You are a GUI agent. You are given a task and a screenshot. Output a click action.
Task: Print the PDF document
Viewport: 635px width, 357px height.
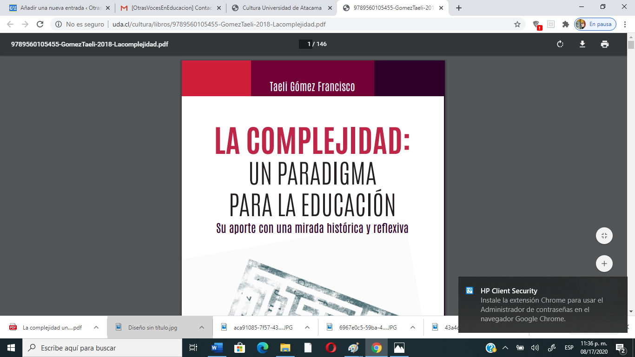[604, 44]
